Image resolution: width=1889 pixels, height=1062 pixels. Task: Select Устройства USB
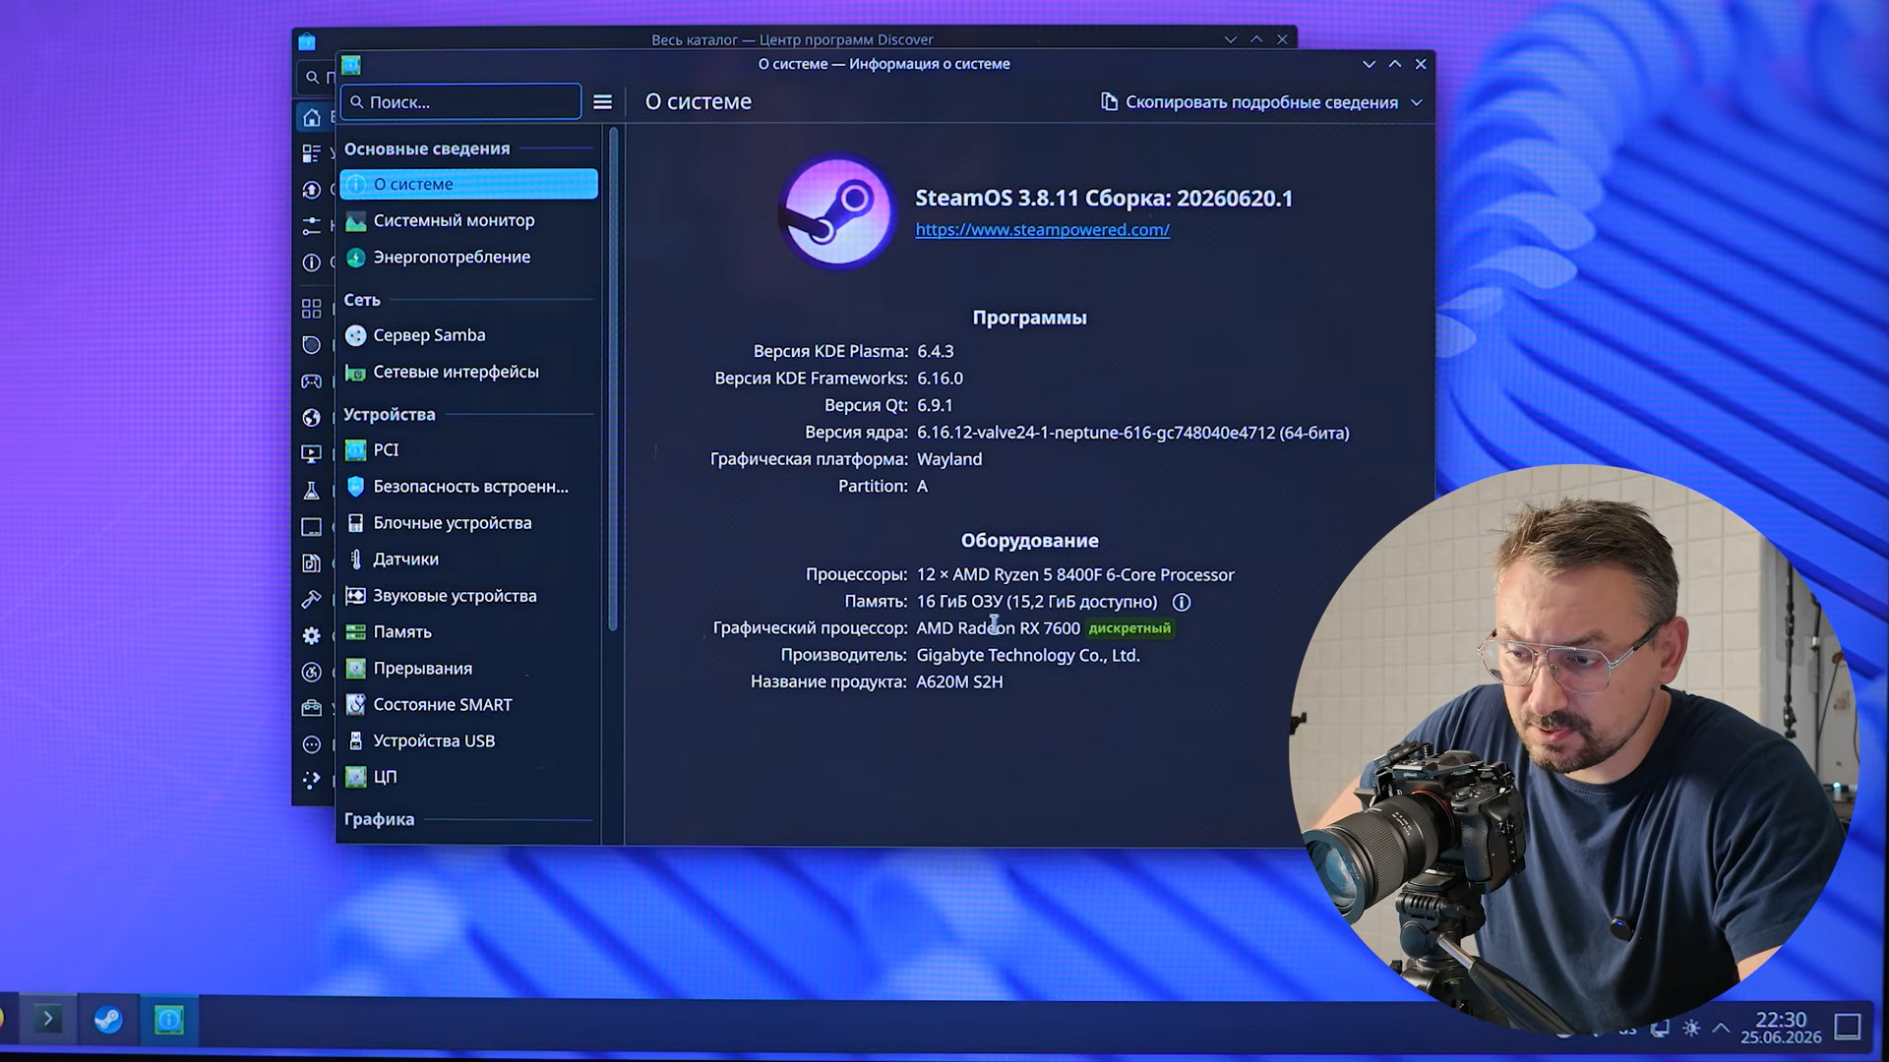coord(468,740)
